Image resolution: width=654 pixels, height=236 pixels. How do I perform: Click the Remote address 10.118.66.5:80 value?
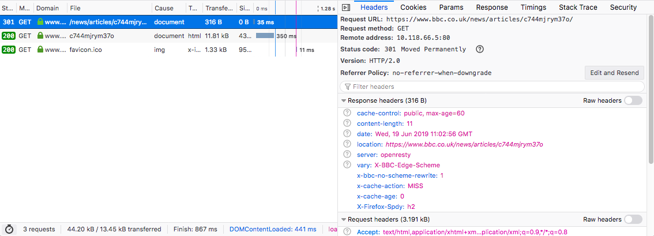[423, 38]
